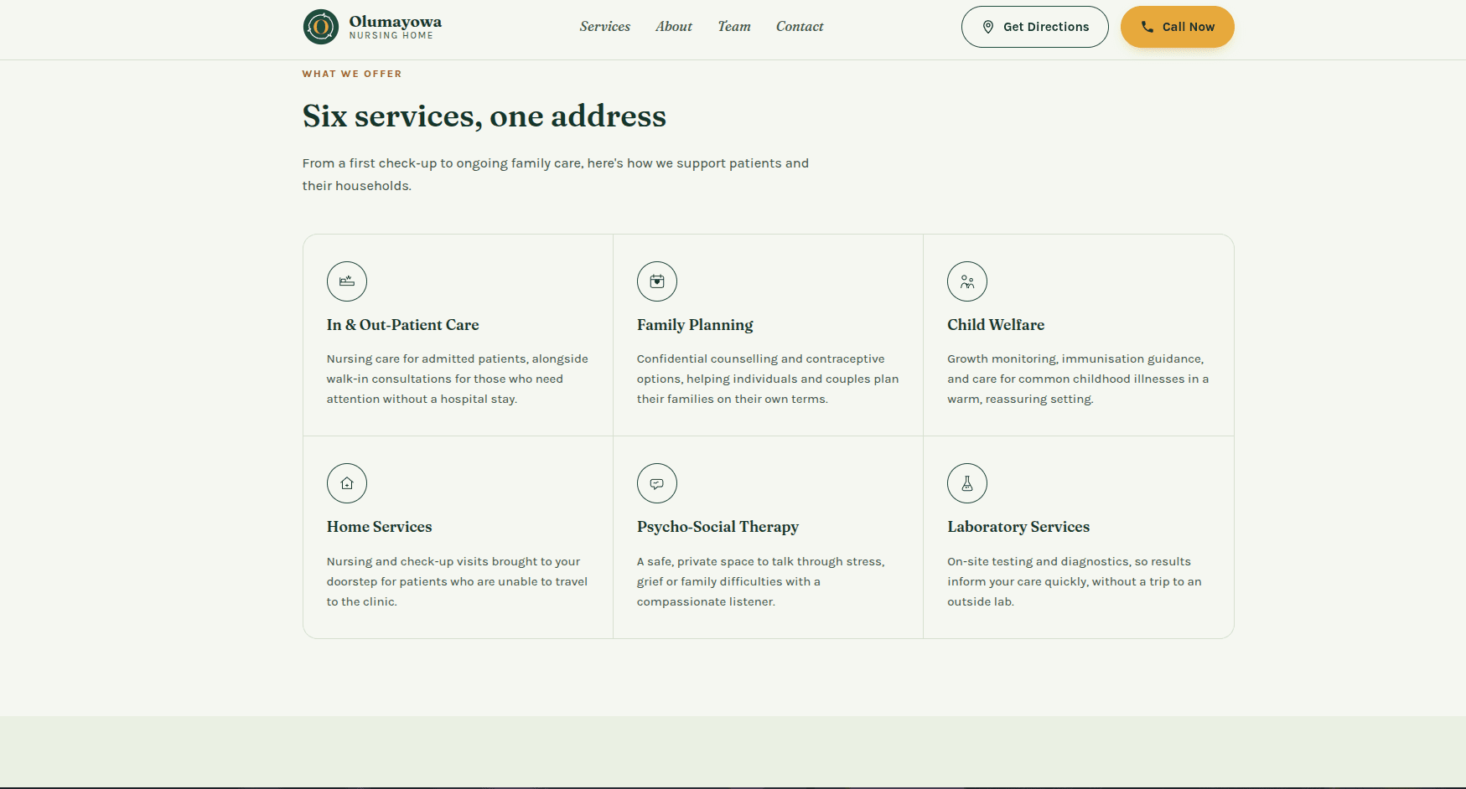
Task: Click the intro paragraph starting From a first check-up
Action: [x=556, y=174]
